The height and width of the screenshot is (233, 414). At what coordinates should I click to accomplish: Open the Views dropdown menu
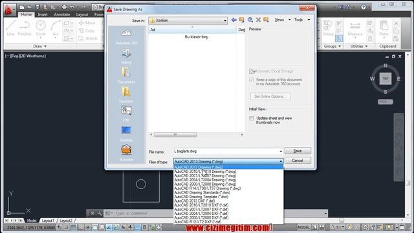click(x=283, y=20)
